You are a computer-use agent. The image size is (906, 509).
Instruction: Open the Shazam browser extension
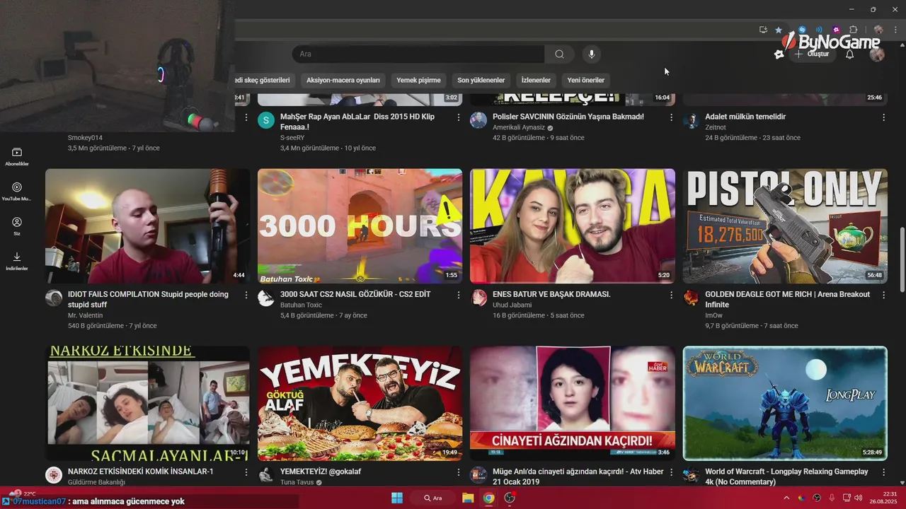pos(802,30)
